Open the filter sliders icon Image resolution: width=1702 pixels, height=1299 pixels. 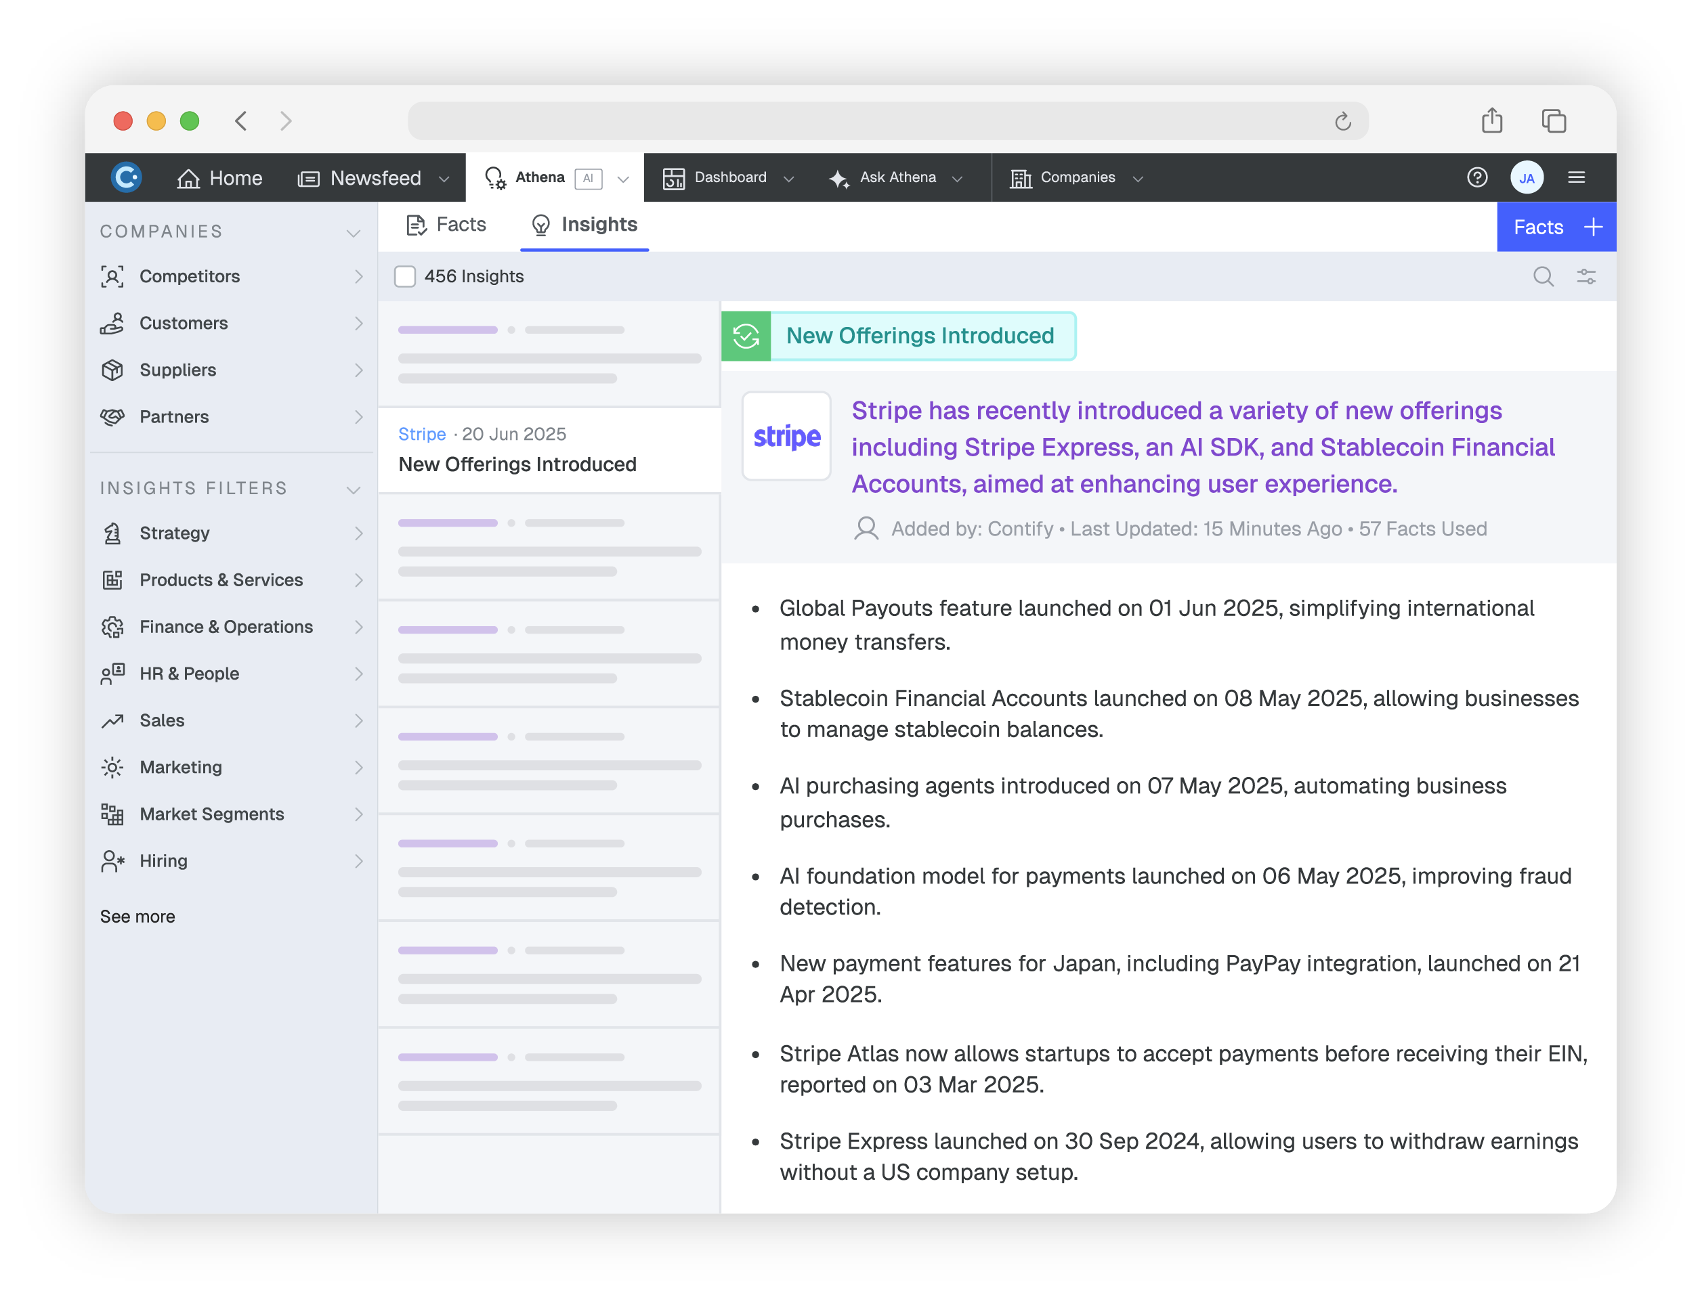tap(1586, 276)
